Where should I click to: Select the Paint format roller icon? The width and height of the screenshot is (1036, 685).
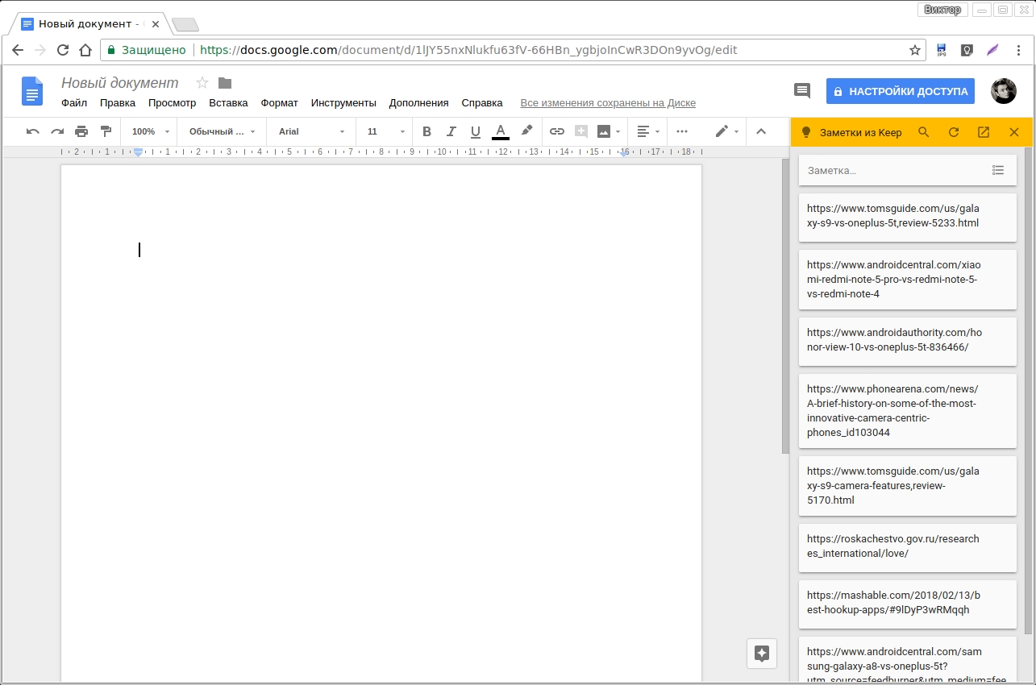(x=106, y=131)
